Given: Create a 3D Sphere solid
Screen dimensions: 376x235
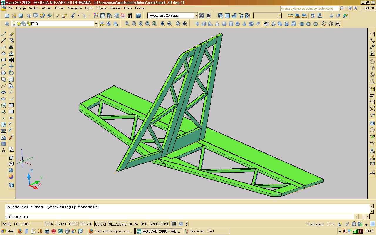Looking at the screenshot, I should pos(224,24).
